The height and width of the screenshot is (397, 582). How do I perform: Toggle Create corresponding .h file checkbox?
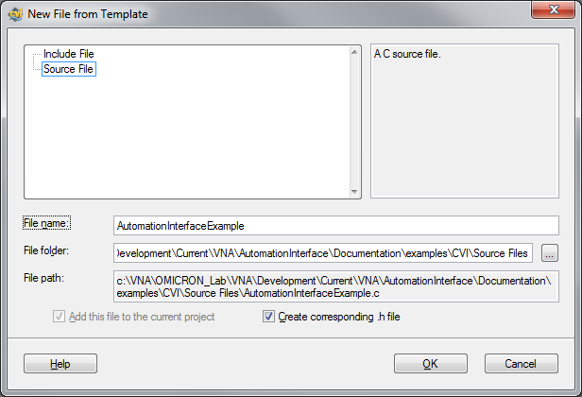[268, 317]
